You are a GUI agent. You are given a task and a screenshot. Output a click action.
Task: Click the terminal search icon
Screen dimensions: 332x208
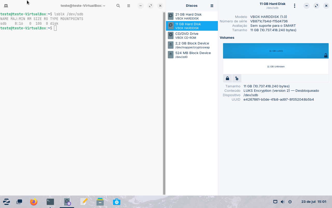tap(118, 6)
